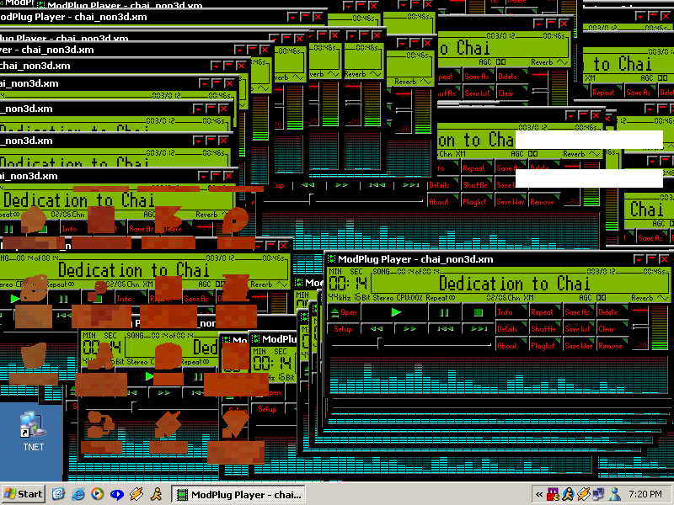
Task: Open Setup in the frontmost player
Action: 344,329
